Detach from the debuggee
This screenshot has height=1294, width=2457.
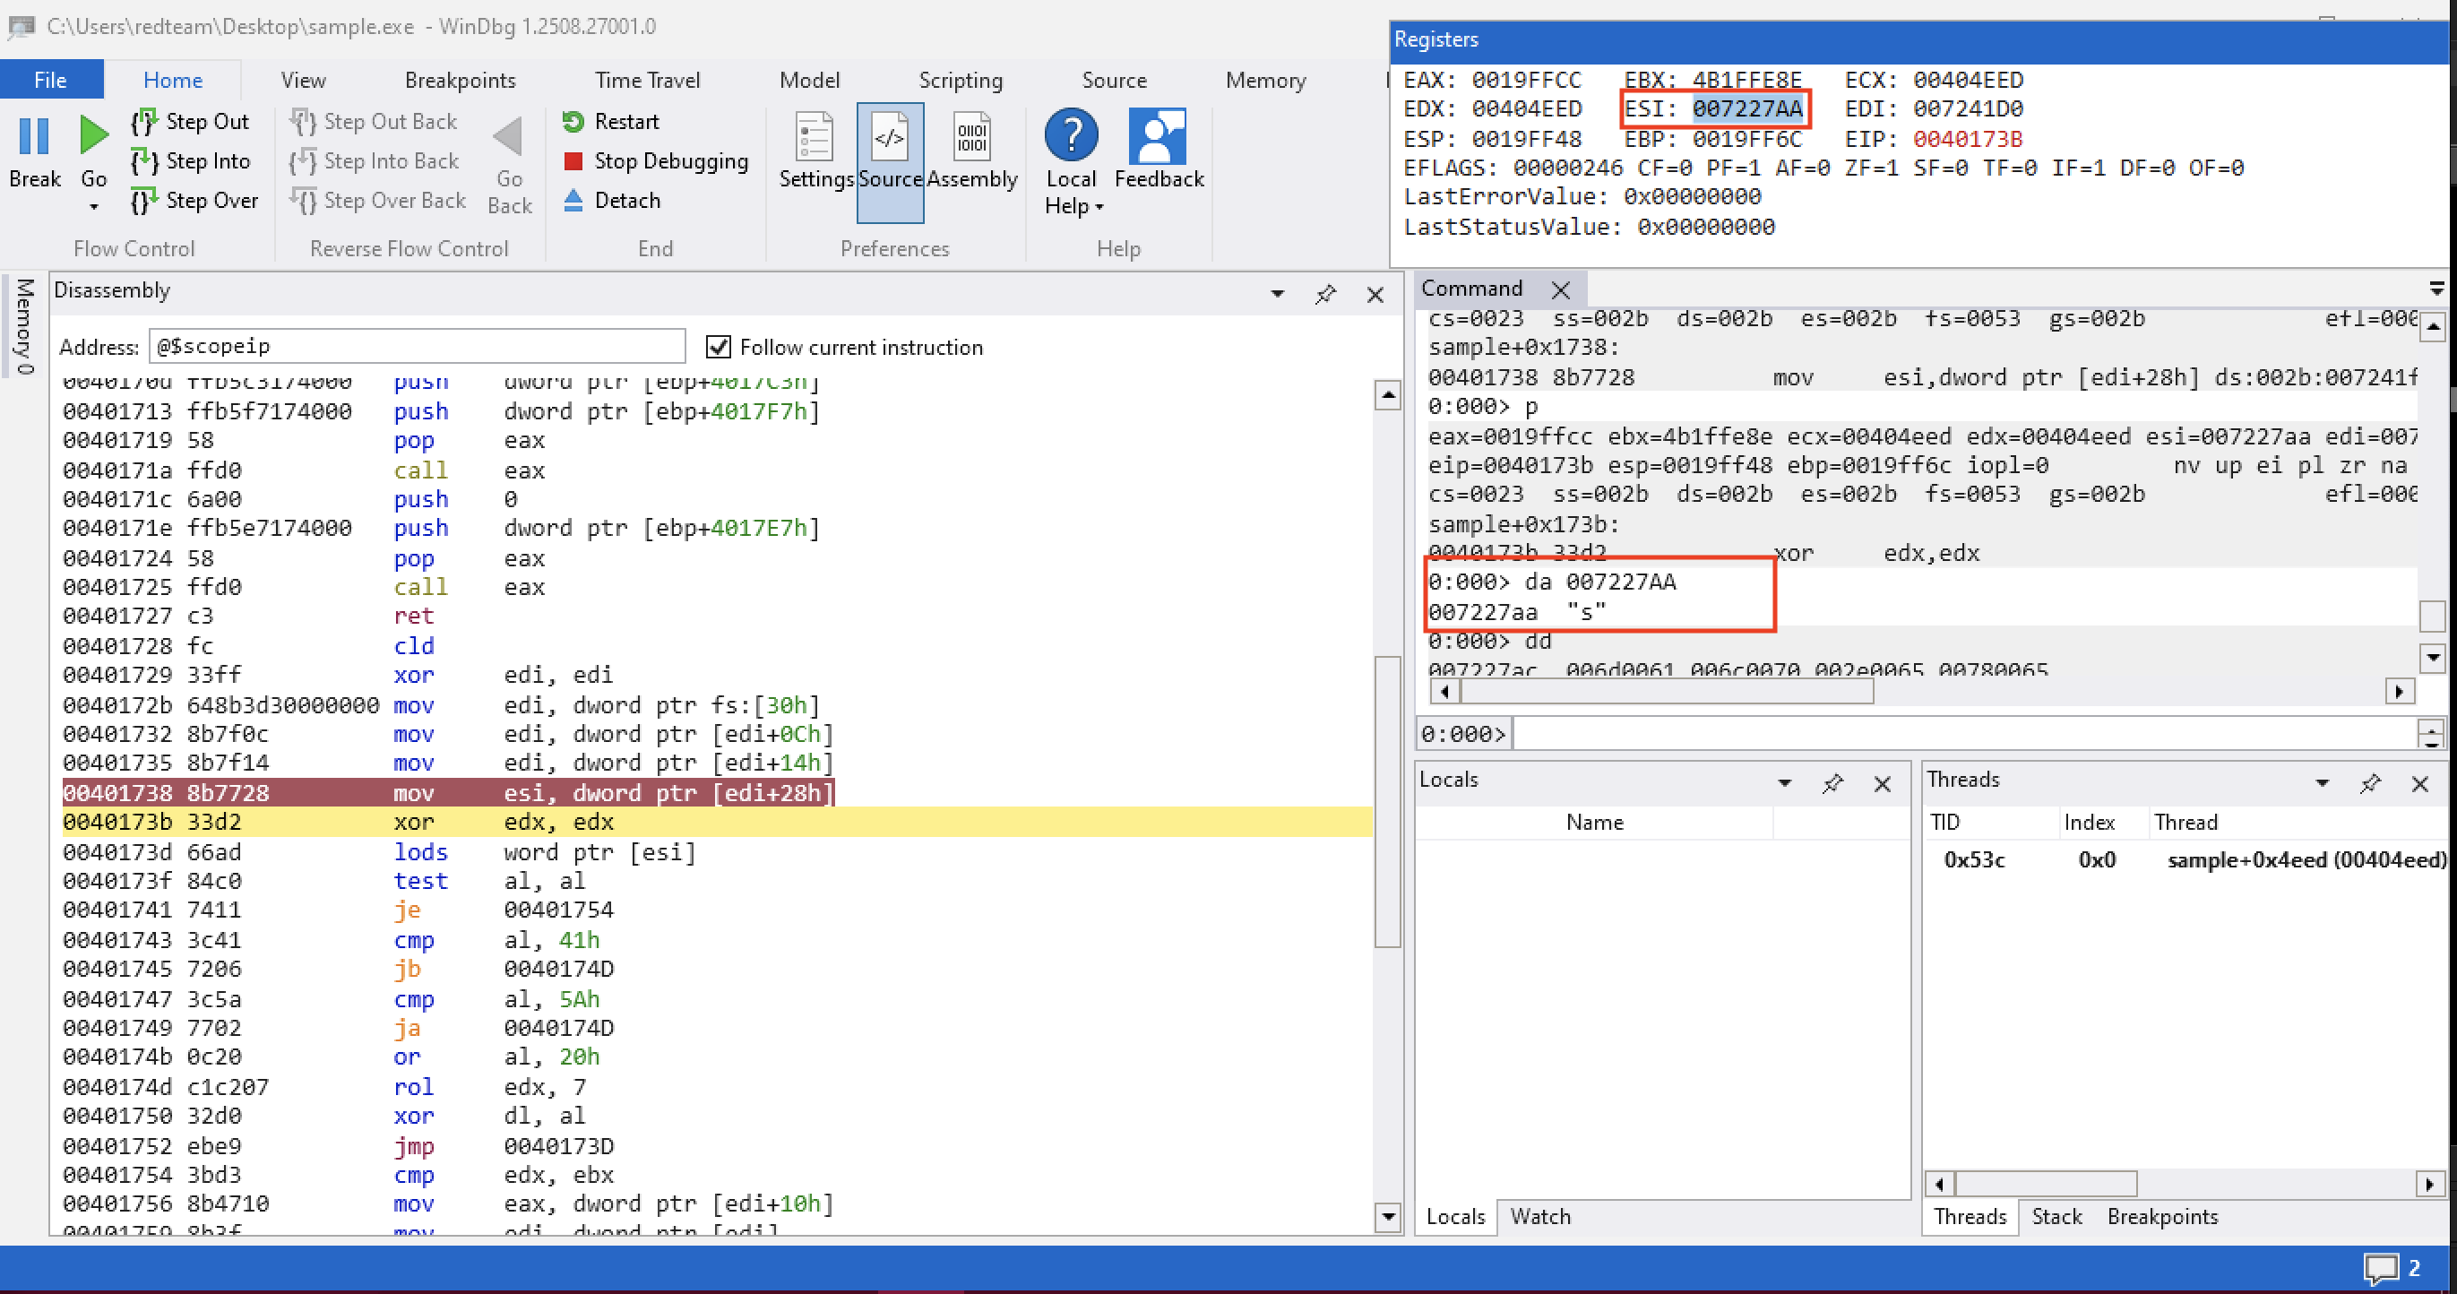pyautogui.click(x=611, y=200)
